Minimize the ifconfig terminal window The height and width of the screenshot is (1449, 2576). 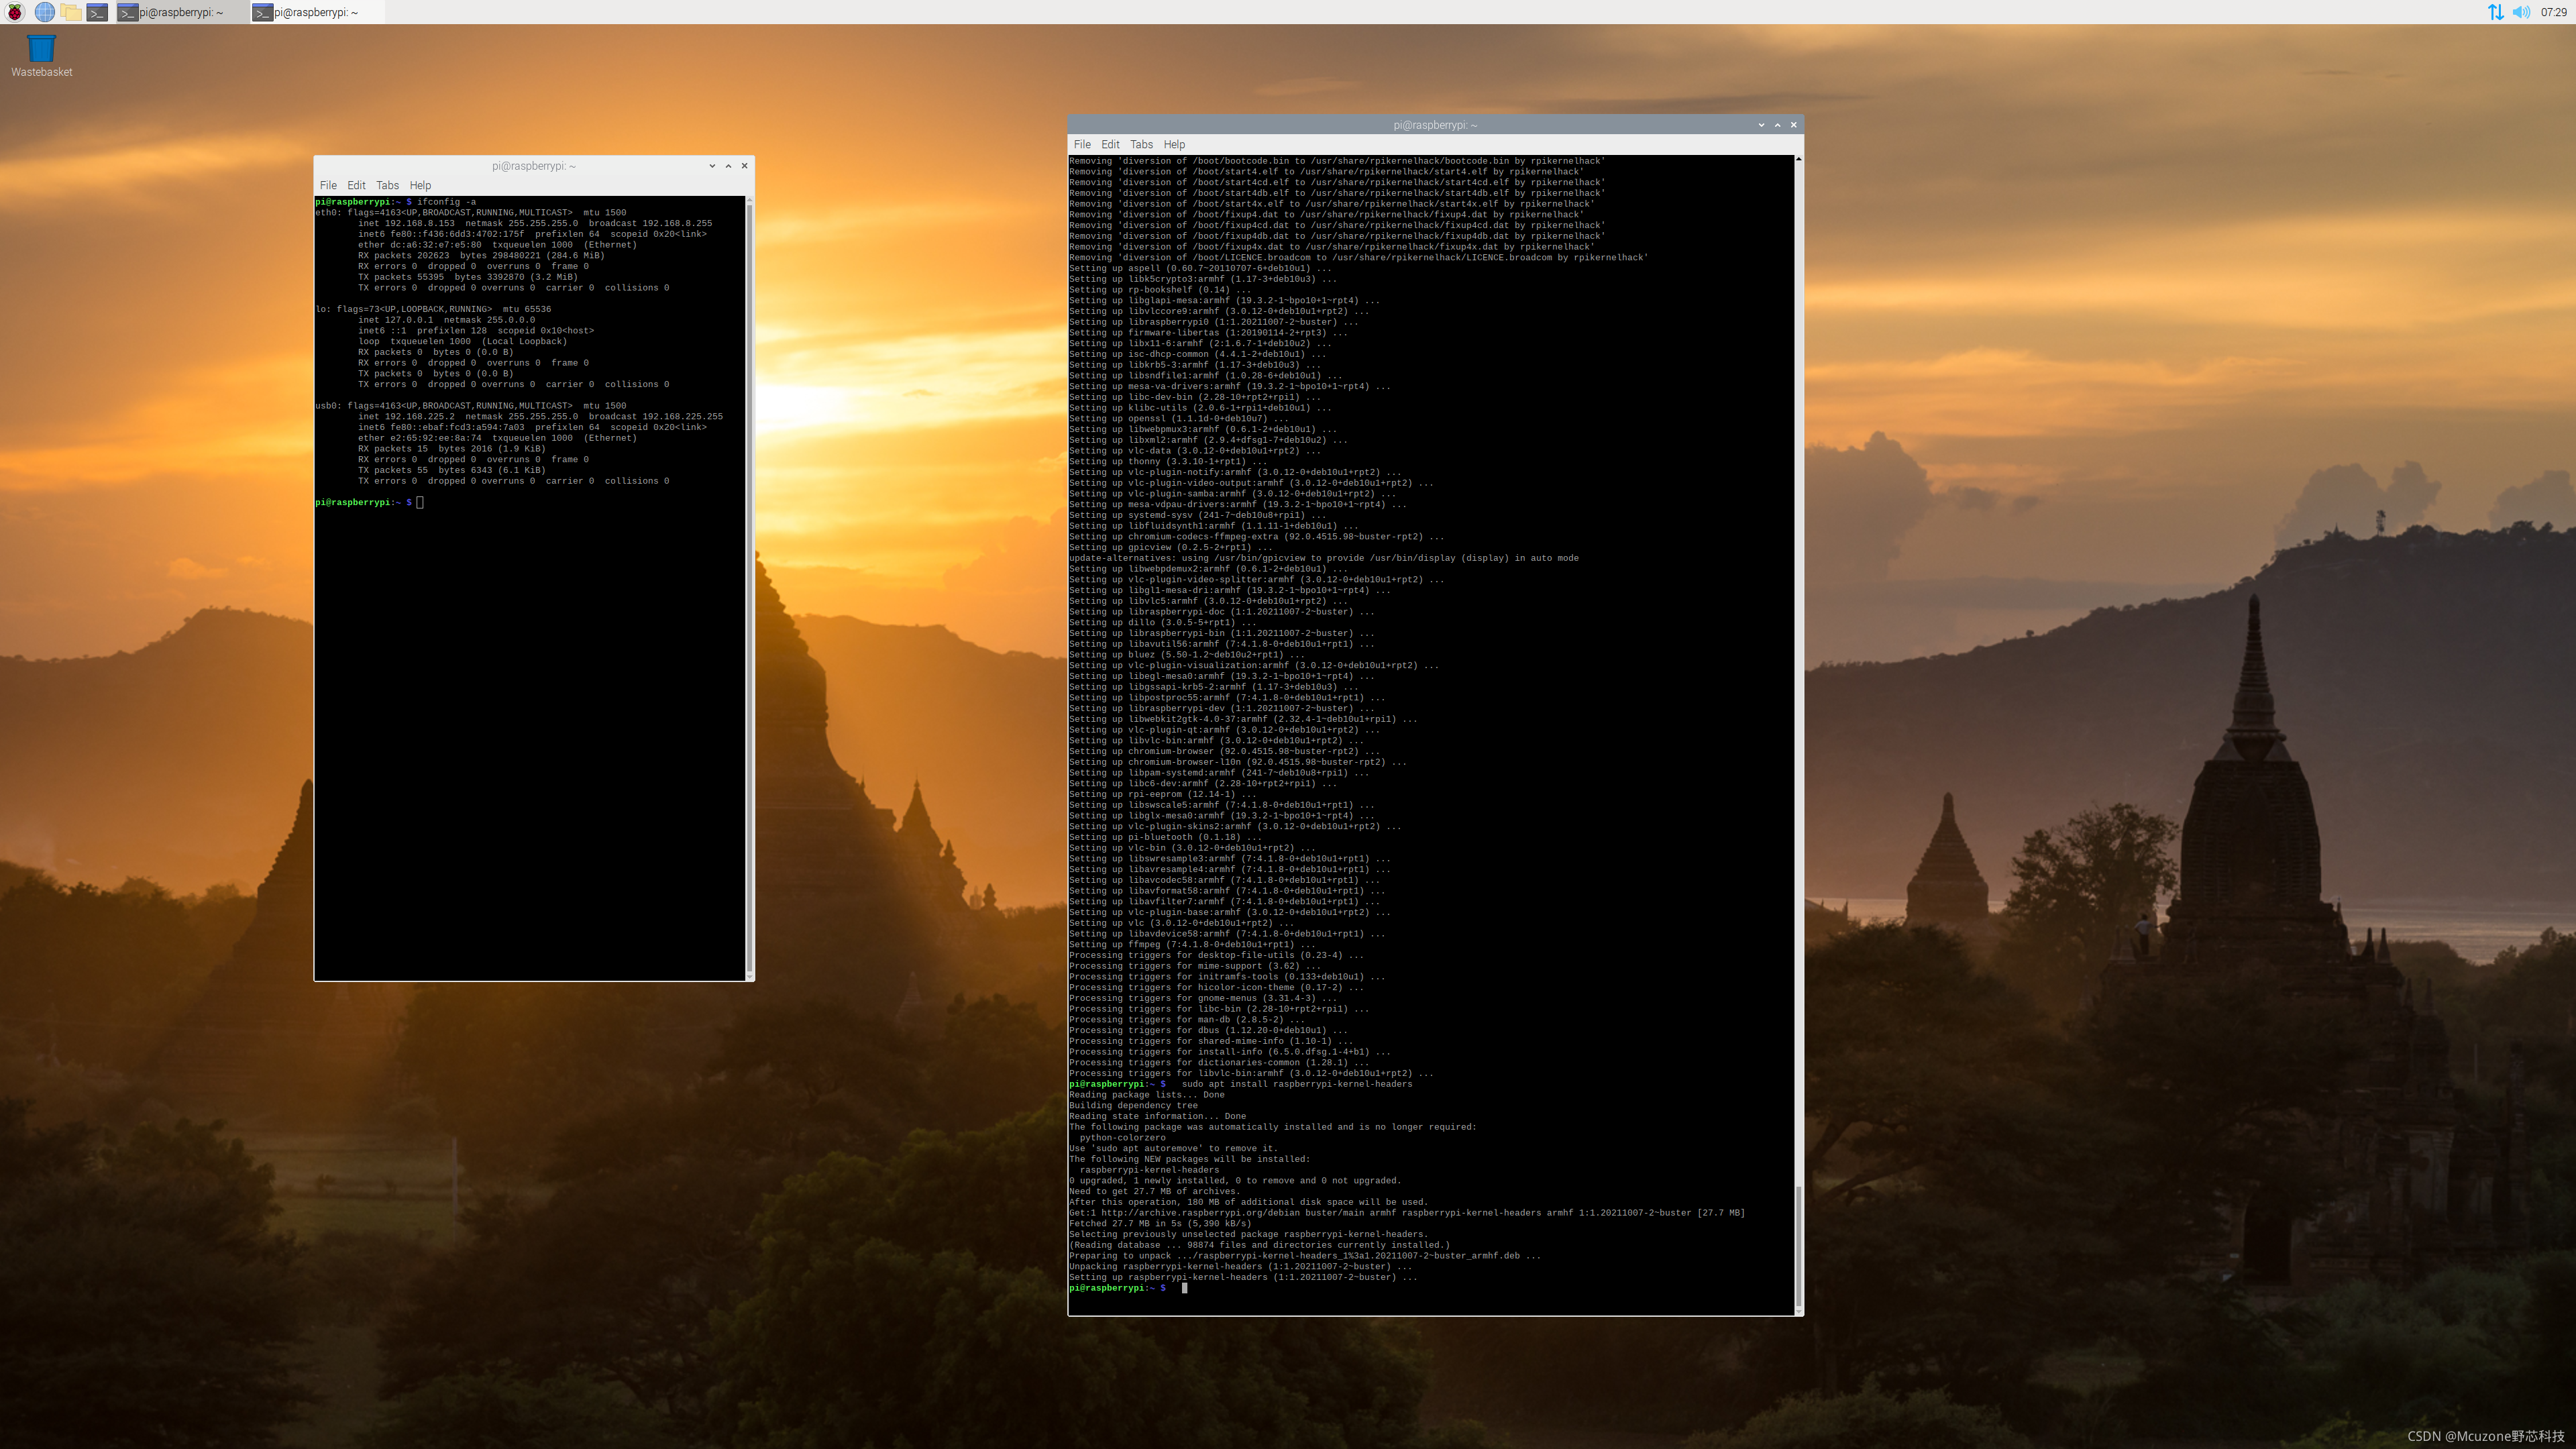712,166
